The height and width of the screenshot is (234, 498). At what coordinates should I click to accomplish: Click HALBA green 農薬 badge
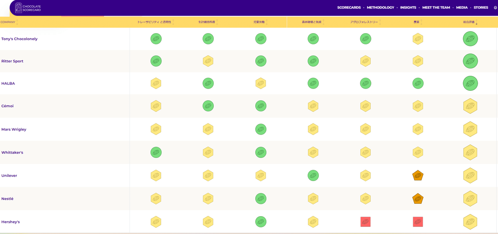[418, 84]
